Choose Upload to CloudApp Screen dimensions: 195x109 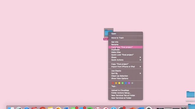point(126,90)
